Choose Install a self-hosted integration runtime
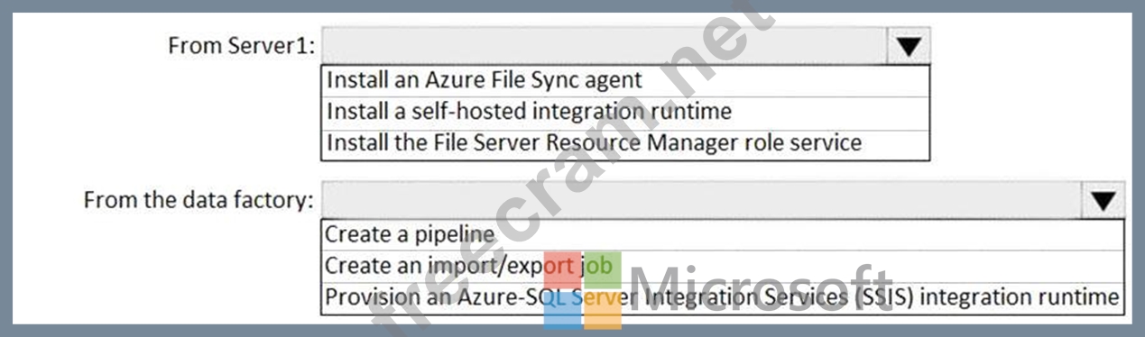The height and width of the screenshot is (337, 1145). [x=624, y=112]
